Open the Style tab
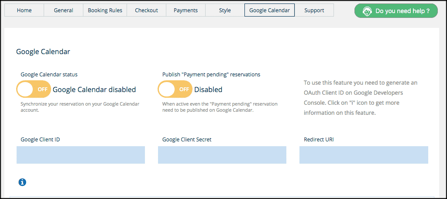Viewport: 447px width, 199px height. [x=225, y=10]
